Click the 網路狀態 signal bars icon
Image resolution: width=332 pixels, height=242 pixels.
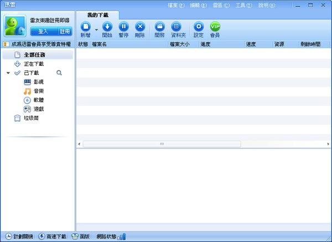point(122,236)
